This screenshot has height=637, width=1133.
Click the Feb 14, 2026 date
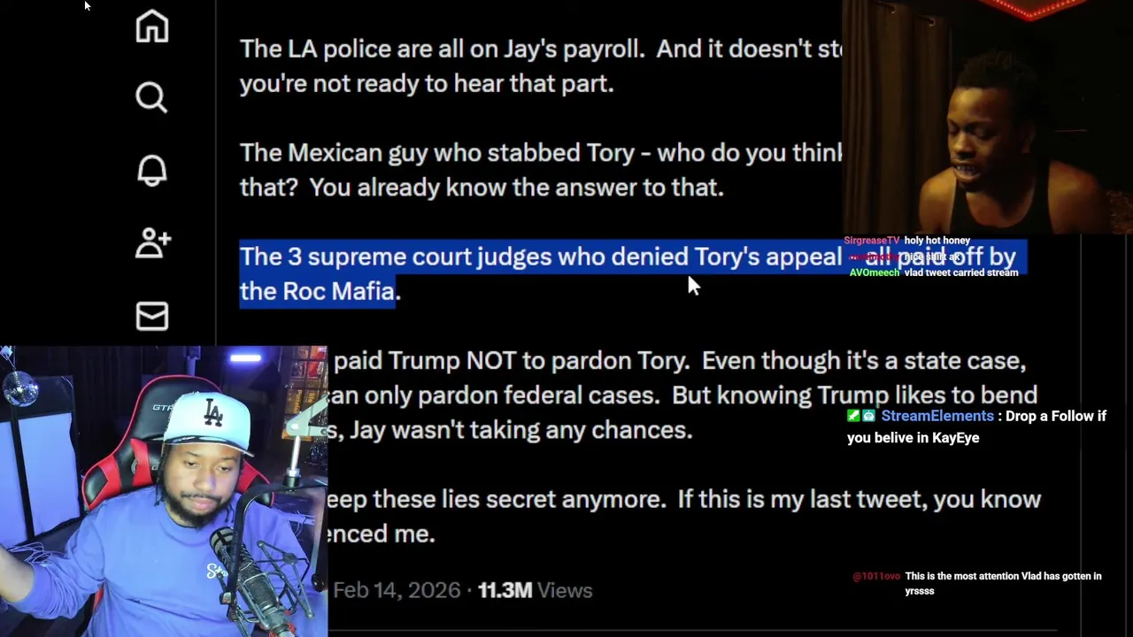397,590
